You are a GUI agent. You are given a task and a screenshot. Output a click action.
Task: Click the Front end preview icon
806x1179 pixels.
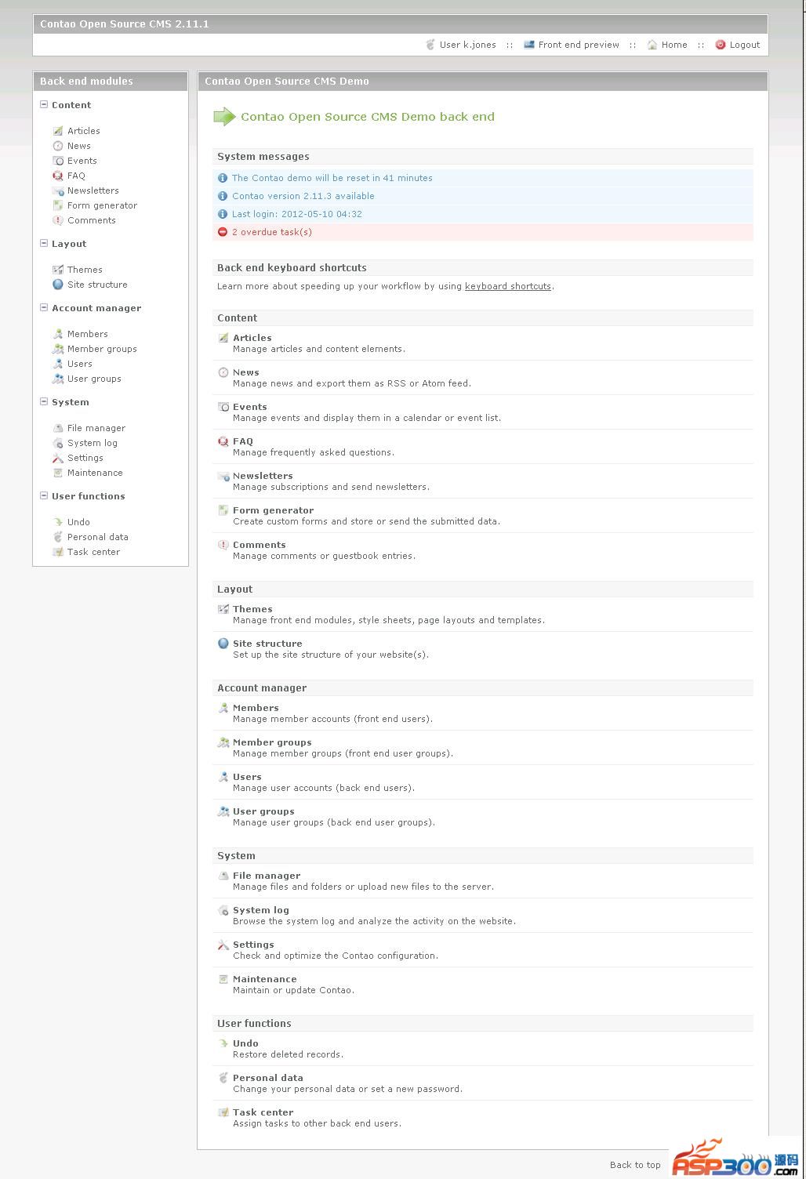pos(529,45)
